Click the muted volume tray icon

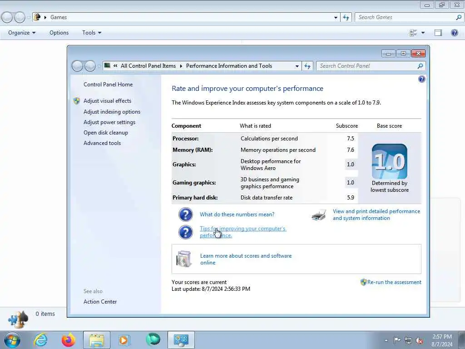tap(419, 340)
